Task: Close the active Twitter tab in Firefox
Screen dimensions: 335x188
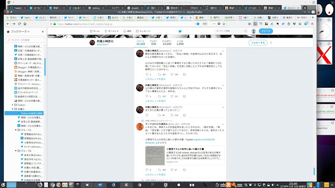Action: [x=191, y=18]
